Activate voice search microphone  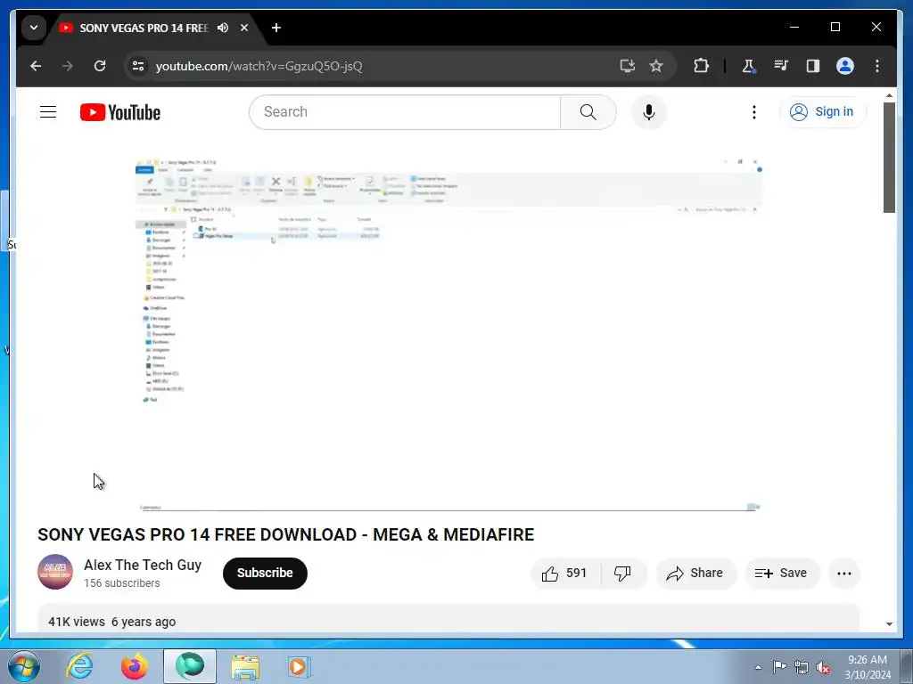(x=649, y=112)
